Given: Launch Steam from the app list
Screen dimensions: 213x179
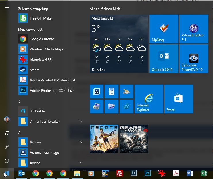Looking at the screenshot, I should click(x=34, y=70).
